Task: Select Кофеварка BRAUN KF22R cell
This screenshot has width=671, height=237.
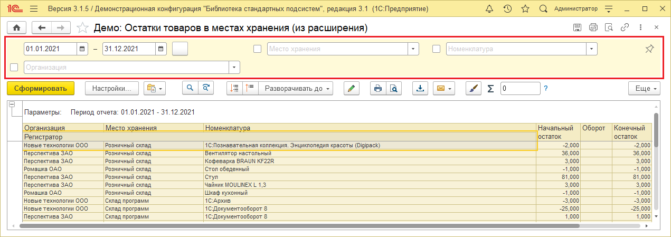Action: tap(370, 161)
